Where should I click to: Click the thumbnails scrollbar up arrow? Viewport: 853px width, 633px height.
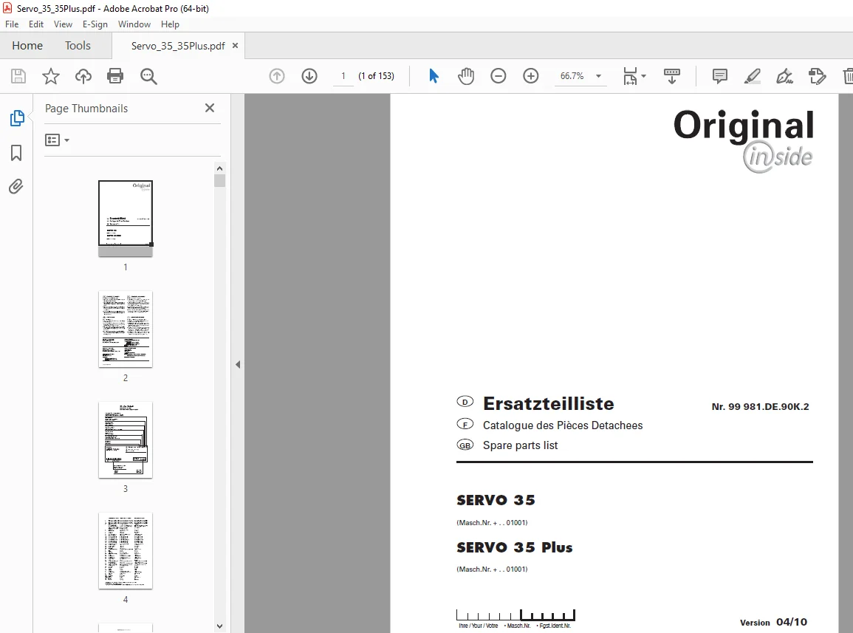point(220,168)
